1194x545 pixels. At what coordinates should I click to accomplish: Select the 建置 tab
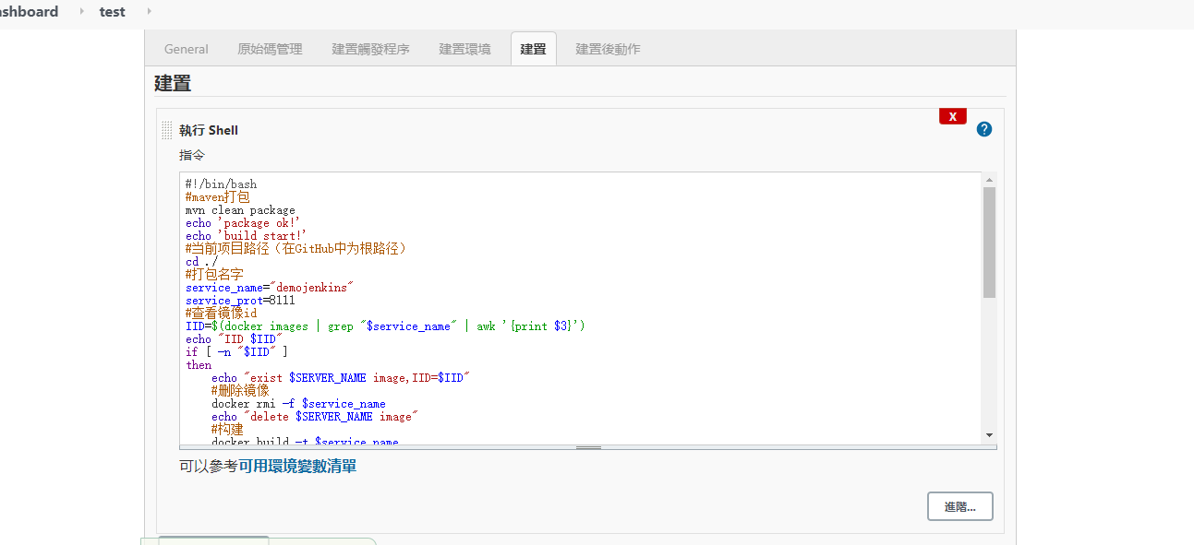click(x=534, y=49)
